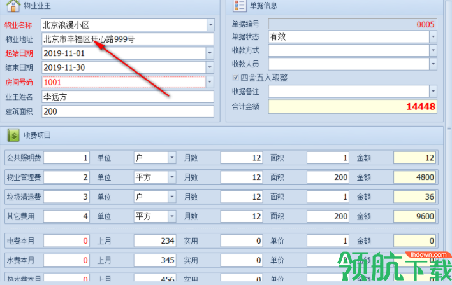
Task: Click the 单据编号 field showing 0005
Action: coord(353,24)
